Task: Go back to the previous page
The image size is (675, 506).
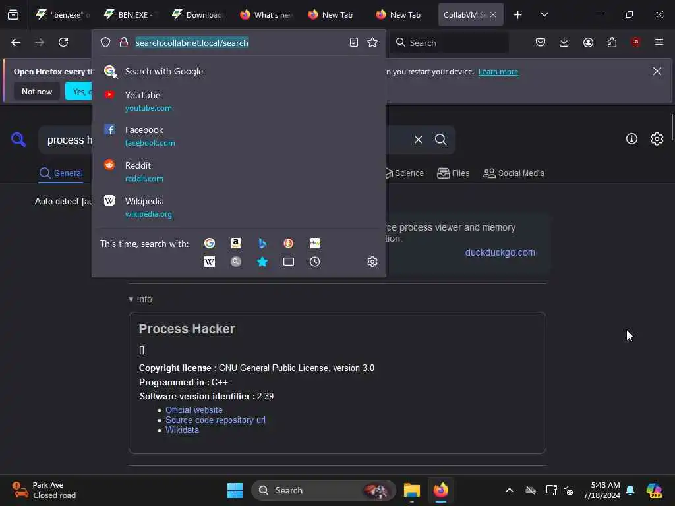Action: pos(16,42)
